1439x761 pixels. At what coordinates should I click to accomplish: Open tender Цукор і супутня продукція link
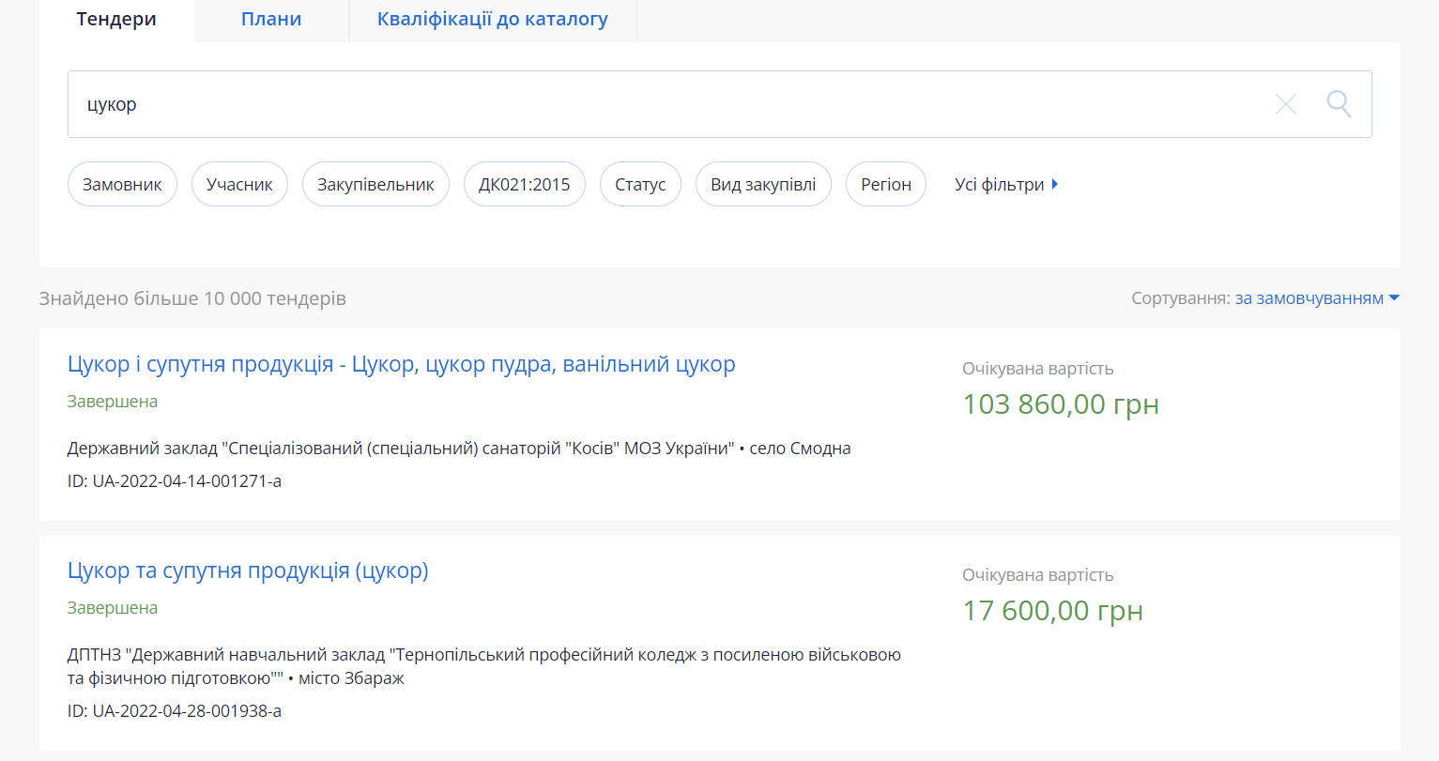pyautogui.click(x=401, y=364)
